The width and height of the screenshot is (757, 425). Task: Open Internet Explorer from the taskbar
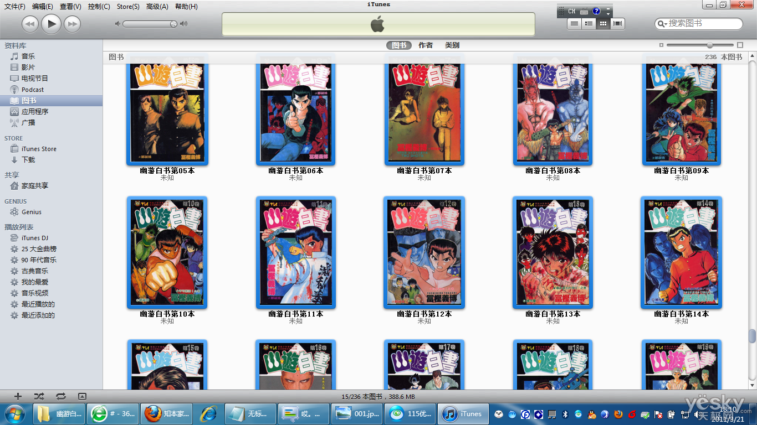(x=208, y=413)
